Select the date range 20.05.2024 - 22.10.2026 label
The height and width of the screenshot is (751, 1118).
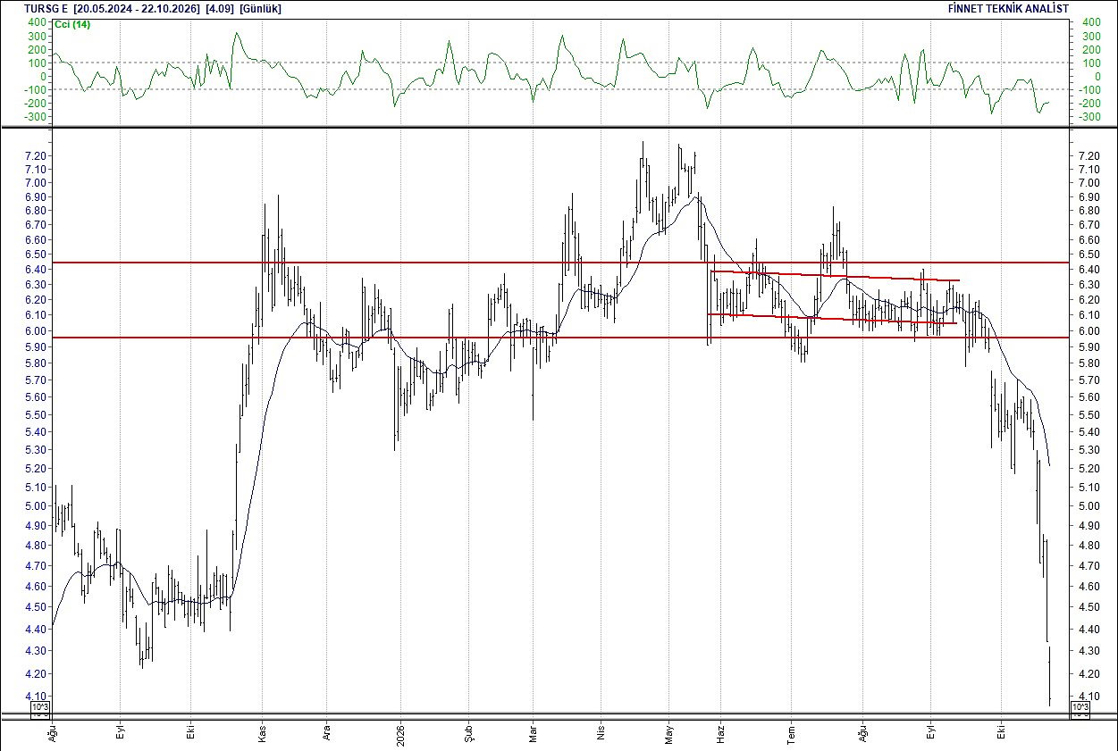click(136, 8)
